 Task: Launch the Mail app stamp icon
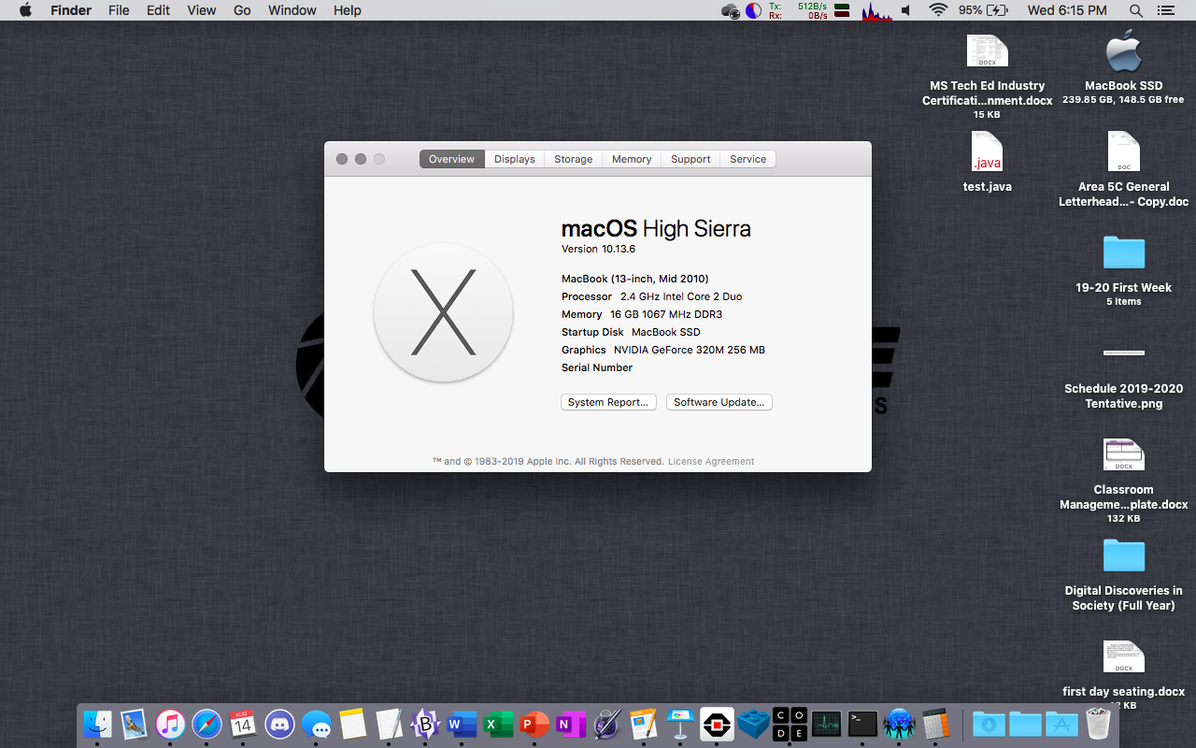[x=134, y=724]
